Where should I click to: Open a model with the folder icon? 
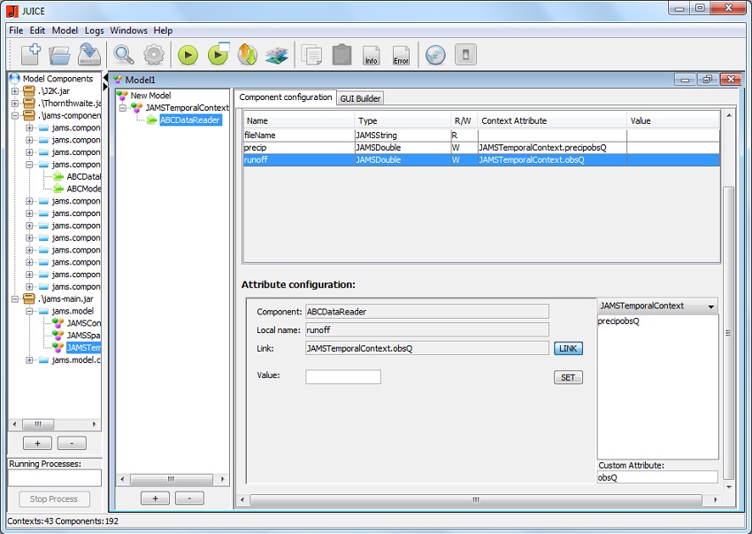pyautogui.click(x=59, y=55)
